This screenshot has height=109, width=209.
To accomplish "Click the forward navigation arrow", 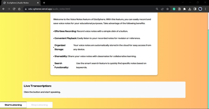I will pyautogui.click(x=9, y=9).
